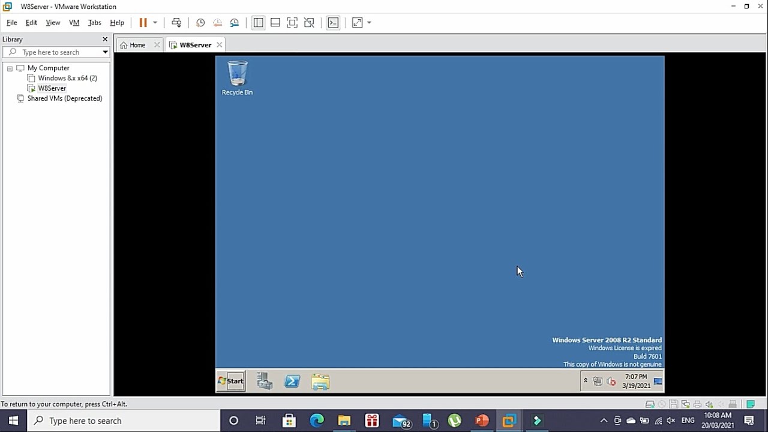768x432 pixels.
Task: Open Microsoft Edge from host taskbar
Action: click(x=317, y=421)
